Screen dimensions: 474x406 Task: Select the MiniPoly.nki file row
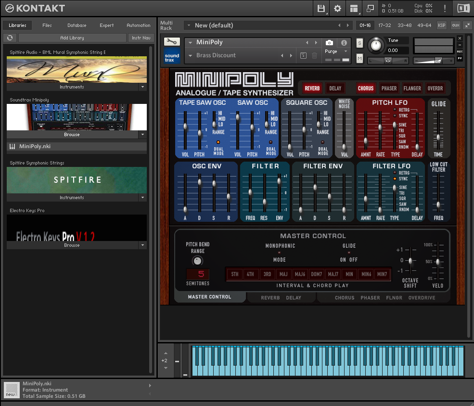[77, 147]
